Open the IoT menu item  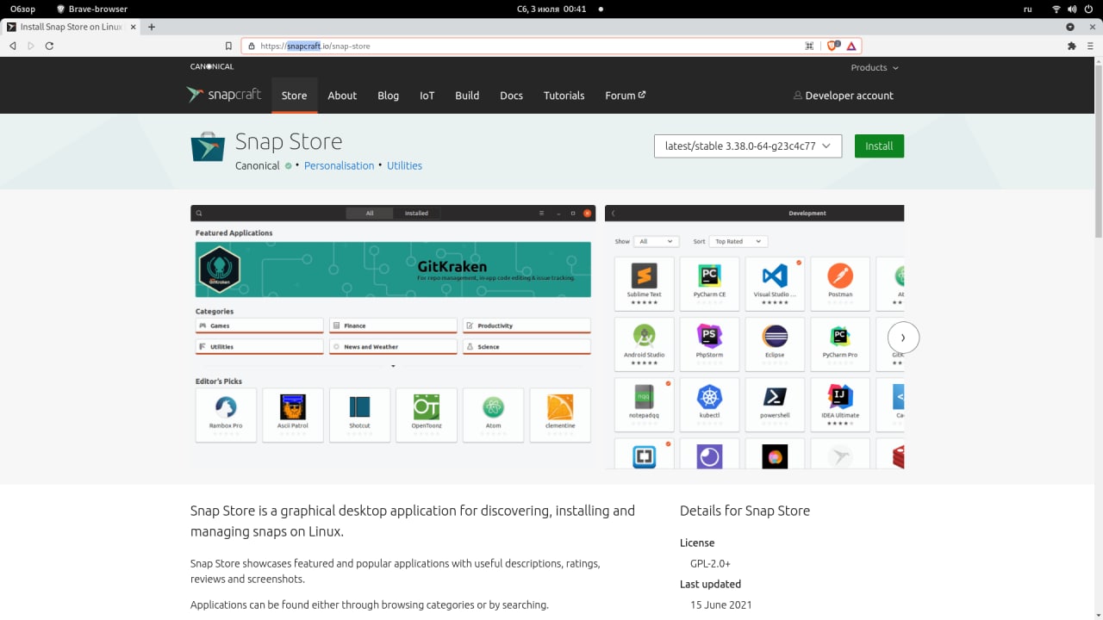427,96
